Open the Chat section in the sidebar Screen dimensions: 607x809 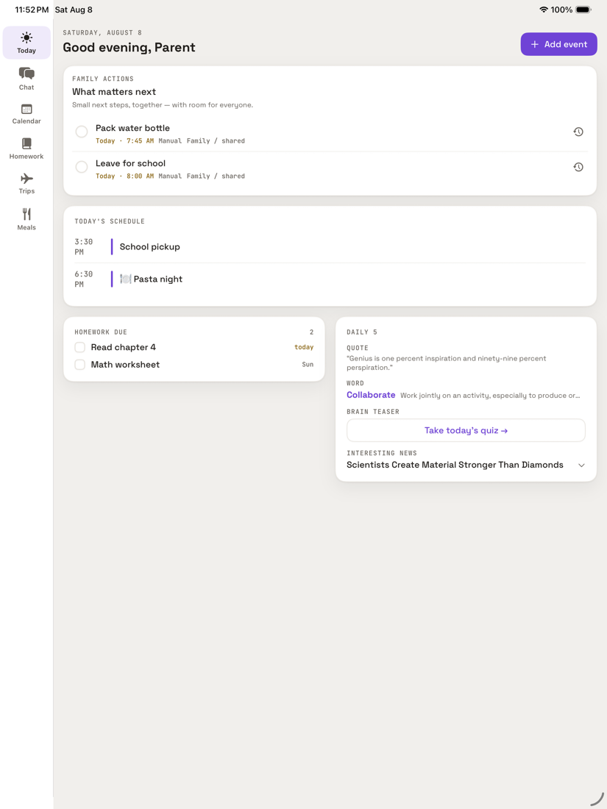tap(26, 79)
